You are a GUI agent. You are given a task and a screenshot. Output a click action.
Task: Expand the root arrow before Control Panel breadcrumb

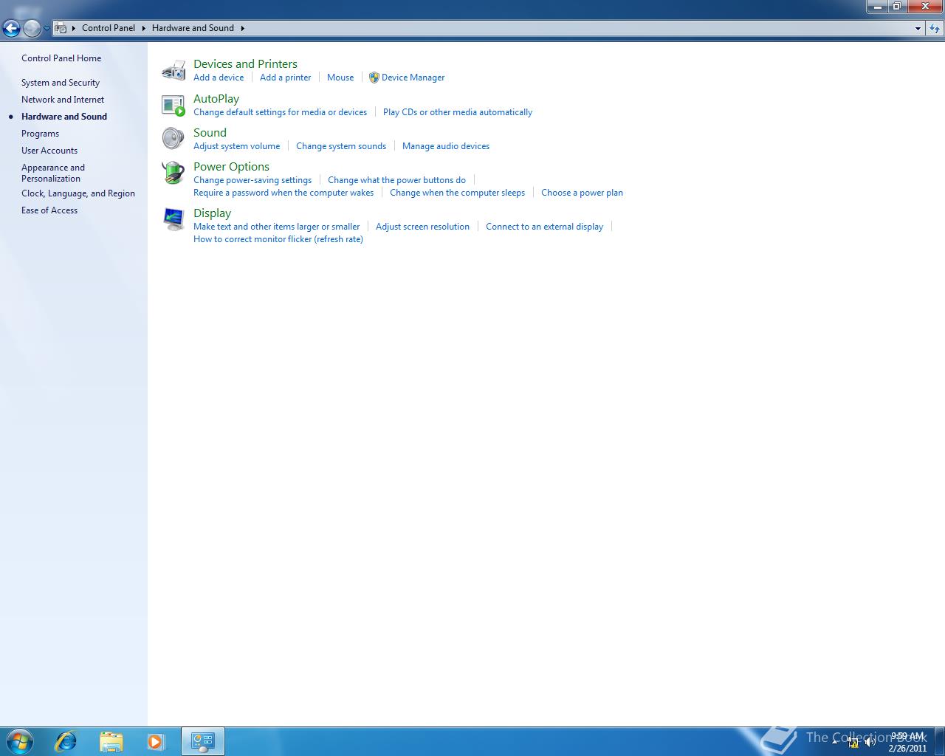coord(74,28)
